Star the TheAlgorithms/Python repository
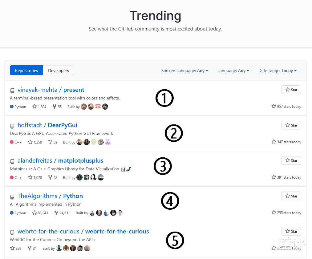 tap(291, 196)
